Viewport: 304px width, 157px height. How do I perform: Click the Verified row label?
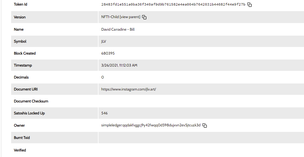click(x=20, y=150)
